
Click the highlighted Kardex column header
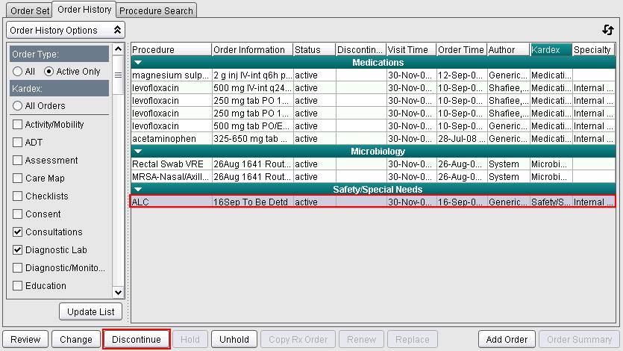coord(551,50)
